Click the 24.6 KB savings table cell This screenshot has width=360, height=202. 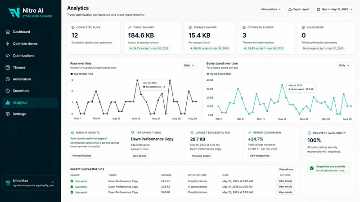(166, 187)
